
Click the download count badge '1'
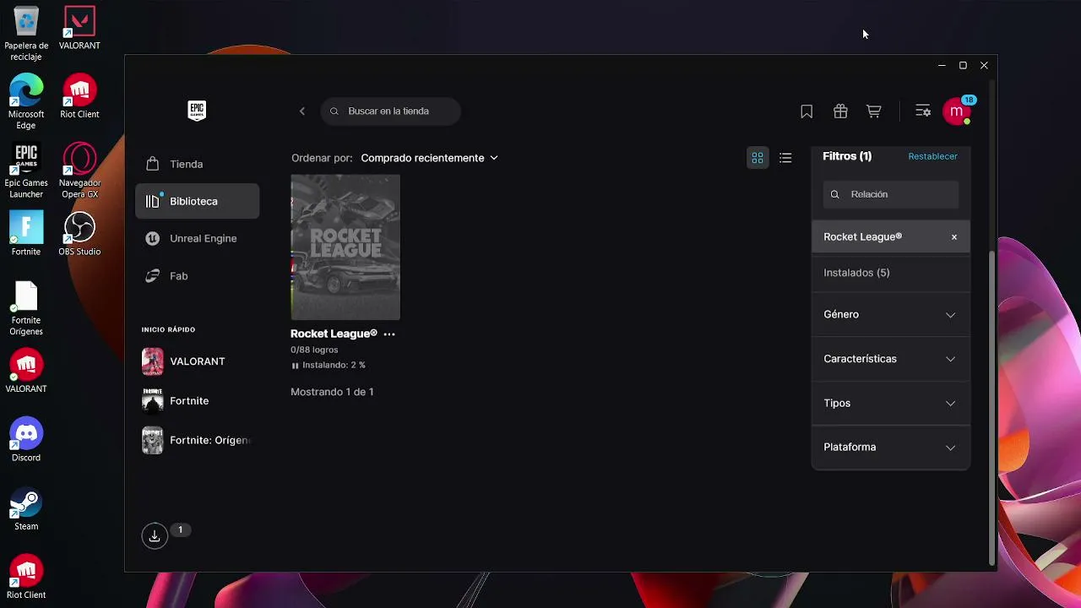(x=180, y=530)
